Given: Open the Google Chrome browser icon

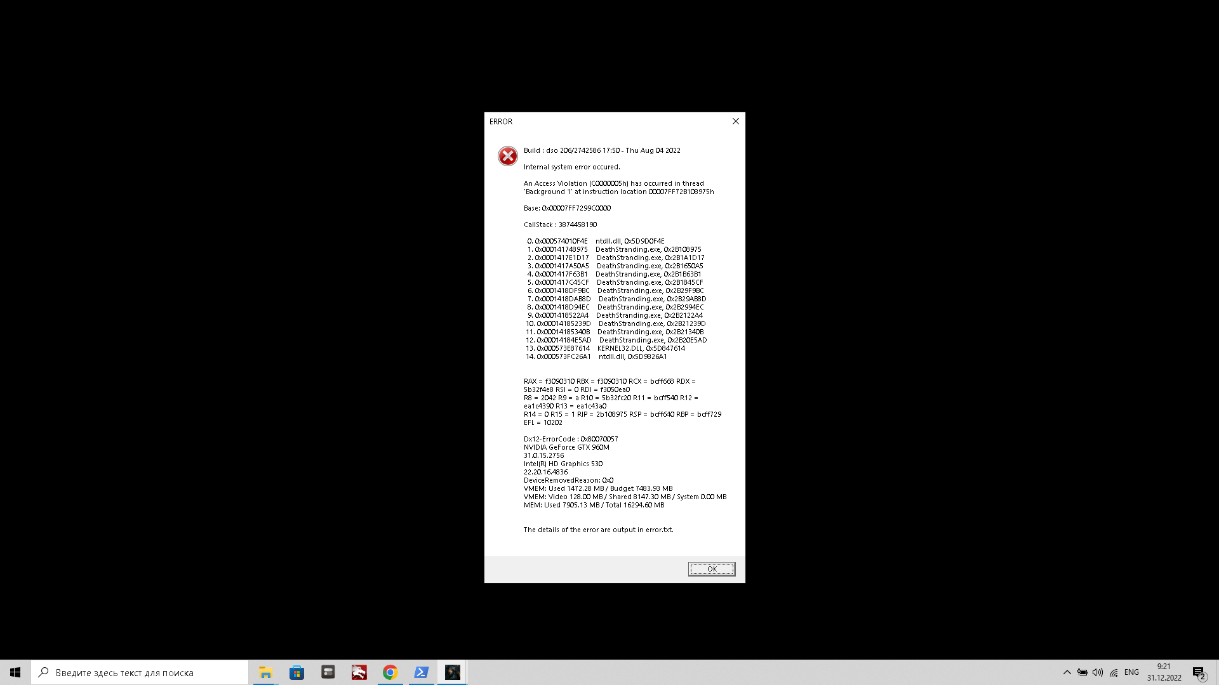Looking at the screenshot, I should 390,672.
